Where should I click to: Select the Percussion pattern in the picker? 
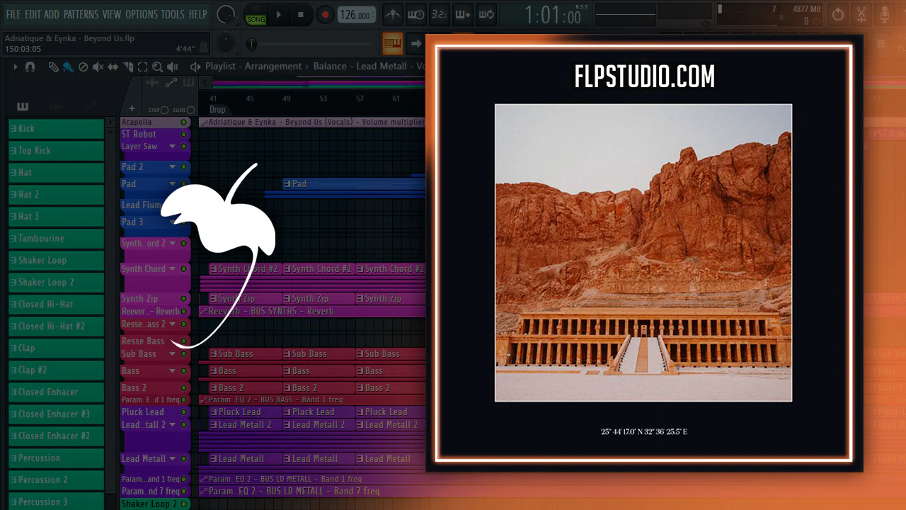click(x=57, y=458)
